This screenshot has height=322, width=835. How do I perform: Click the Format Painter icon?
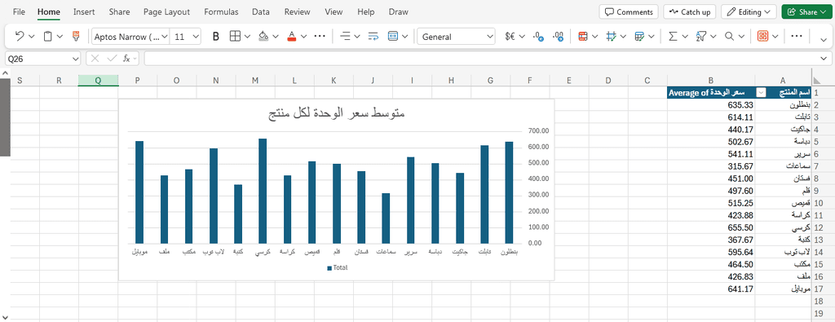tap(76, 36)
